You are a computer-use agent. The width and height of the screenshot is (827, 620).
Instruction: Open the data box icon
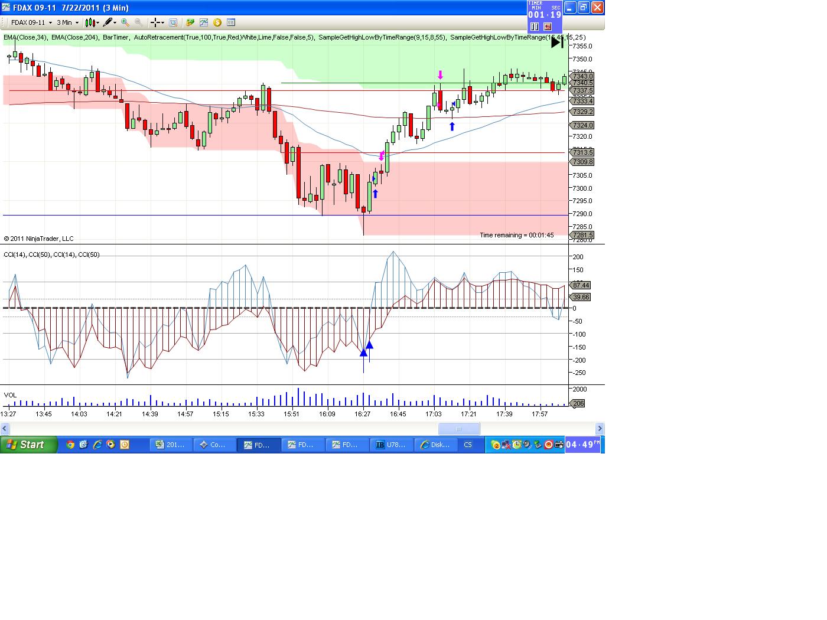click(x=231, y=22)
